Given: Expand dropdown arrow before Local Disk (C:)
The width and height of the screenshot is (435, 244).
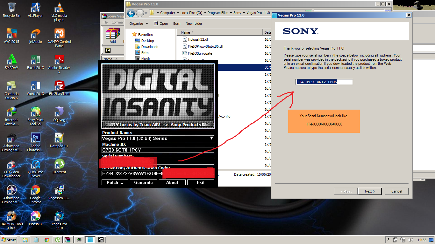Looking at the screenshot, I should click(x=178, y=13).
